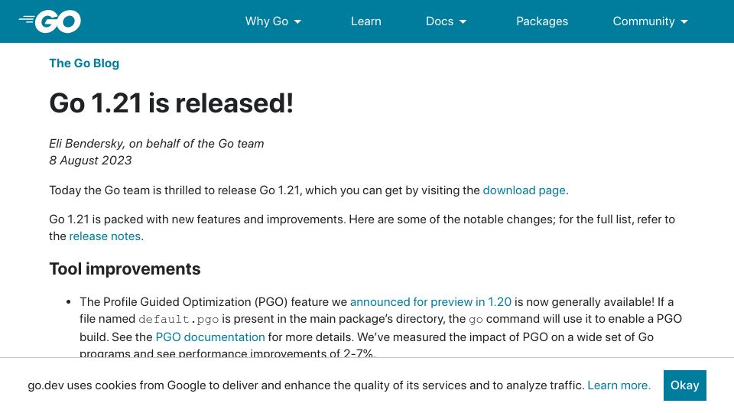The height and width of the screenshot is (413, 734).
Task: Accept cookies with the Okay button
Action: (685, 385)
